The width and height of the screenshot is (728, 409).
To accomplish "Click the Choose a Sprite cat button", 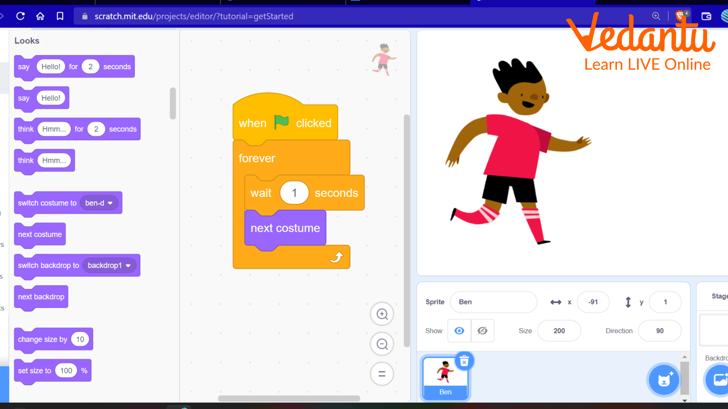I will tap(664, 379).
